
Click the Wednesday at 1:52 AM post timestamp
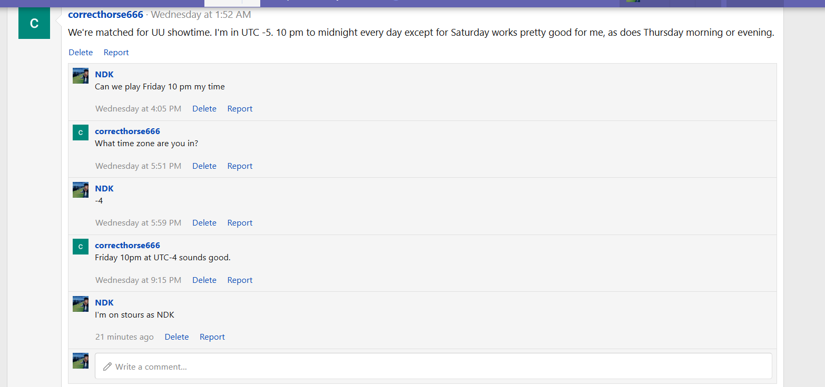coord(201,15)
